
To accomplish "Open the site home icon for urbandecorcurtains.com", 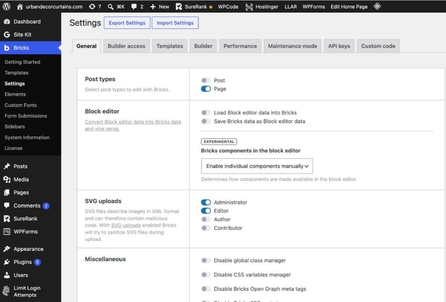I will tap(20, 6).
